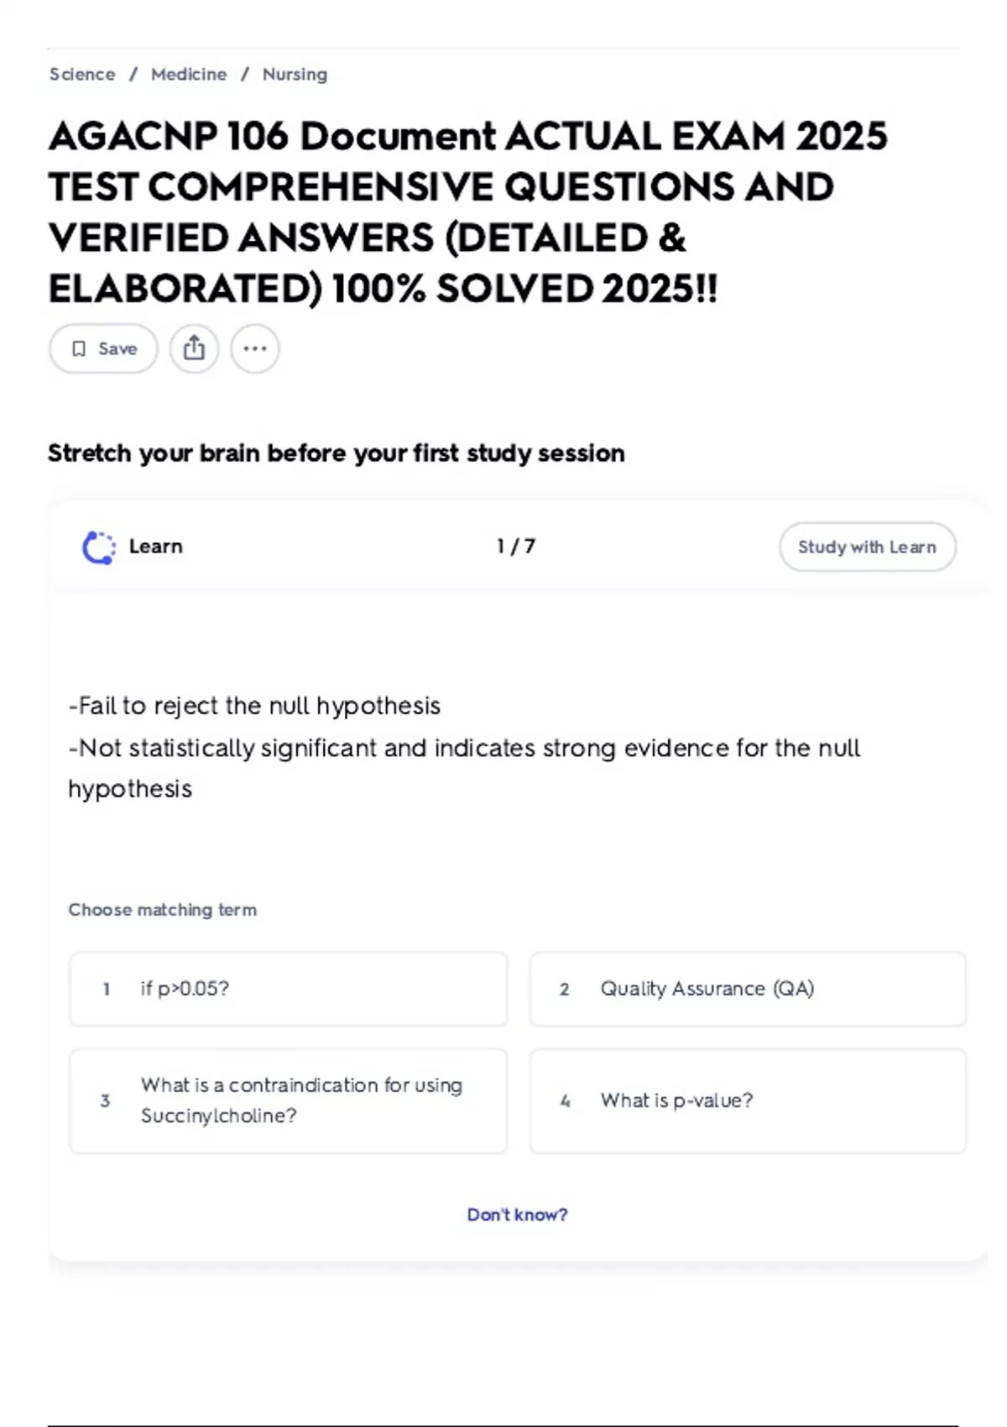
Task: Click the "Don't know?" link
Action: pyautogui.click(x=517, y=1215)
